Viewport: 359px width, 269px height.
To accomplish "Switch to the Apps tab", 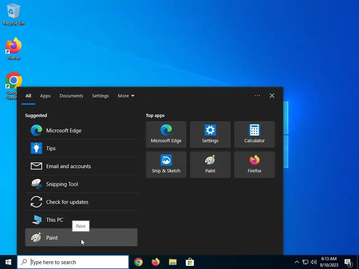I will coord(45,96).
